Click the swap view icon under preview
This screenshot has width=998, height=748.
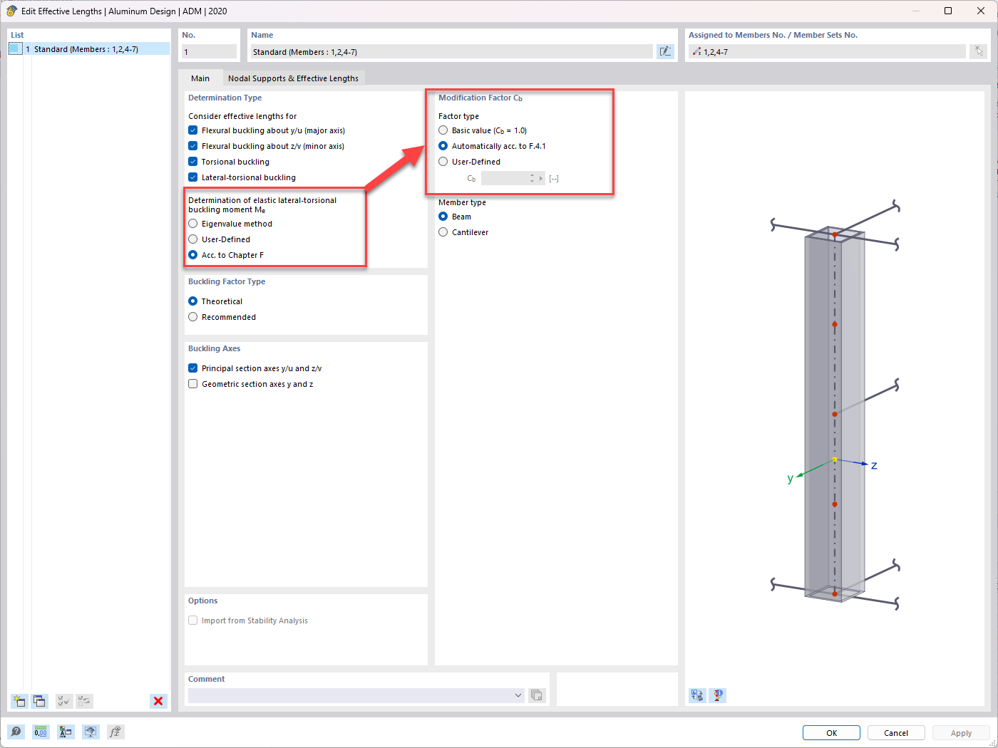(x=697, y=695)
